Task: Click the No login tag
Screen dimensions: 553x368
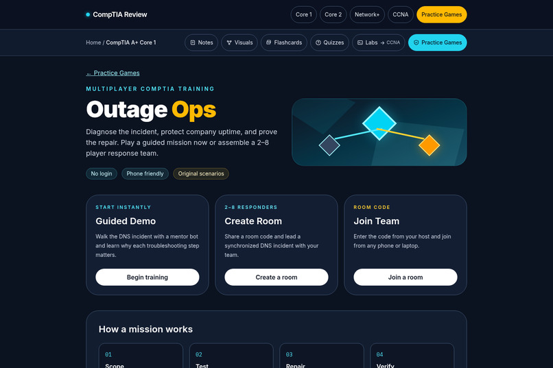Action: click(x=102, y=173)
